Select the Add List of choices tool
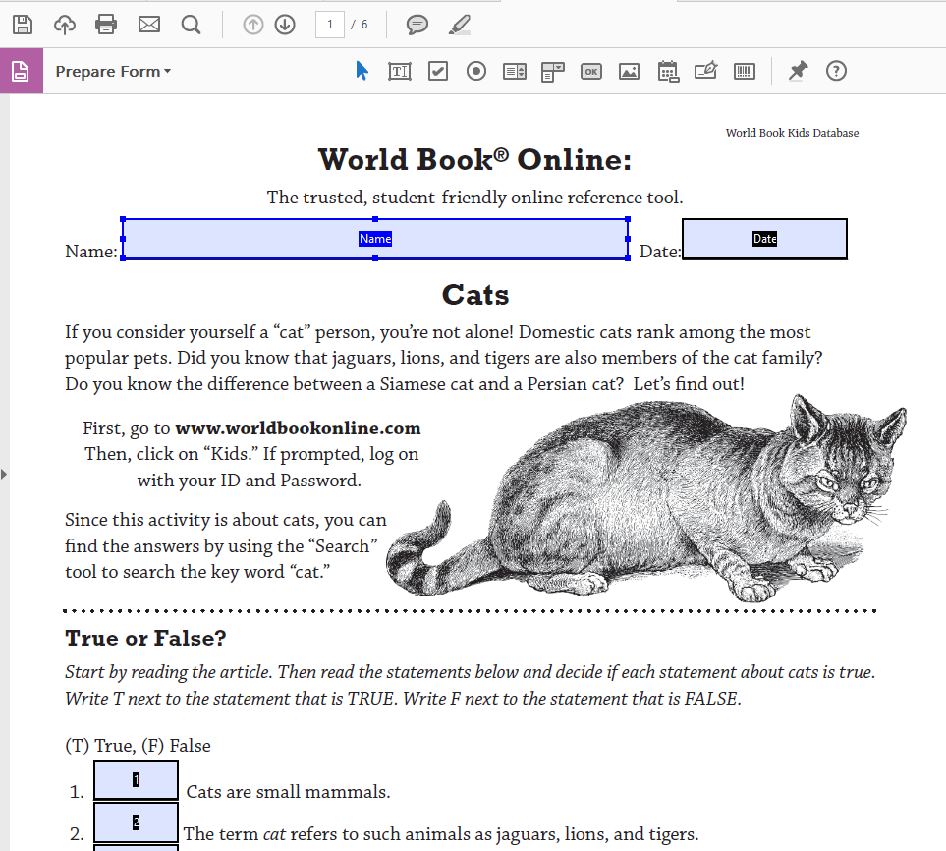The width and height of the screenshot is (946, 851). [x=515, y=71]
